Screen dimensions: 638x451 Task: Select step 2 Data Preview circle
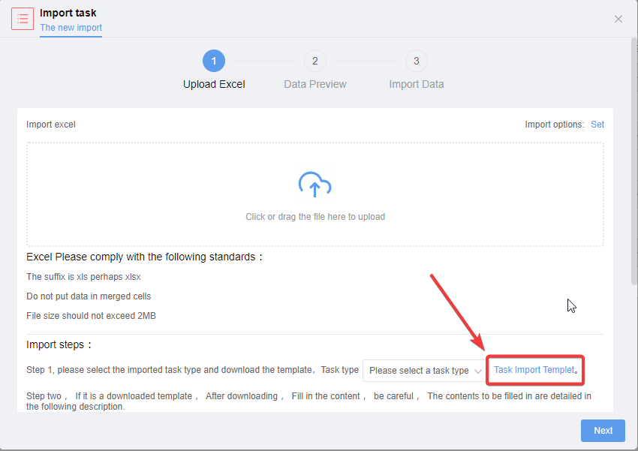click(x=315, y=61)
